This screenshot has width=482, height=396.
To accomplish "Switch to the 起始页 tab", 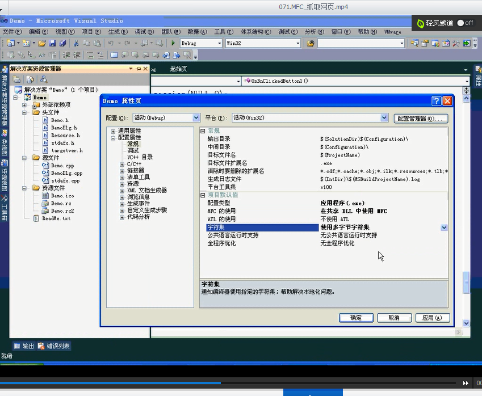I will [179, 69].
